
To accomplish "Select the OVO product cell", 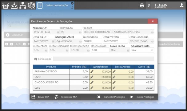I will coord(51,77).
